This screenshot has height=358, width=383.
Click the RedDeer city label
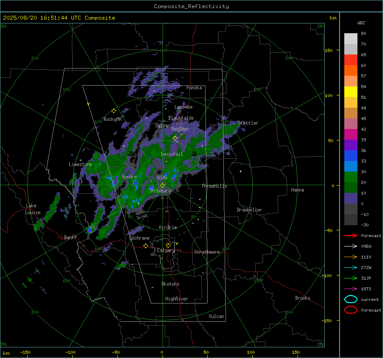180,129
